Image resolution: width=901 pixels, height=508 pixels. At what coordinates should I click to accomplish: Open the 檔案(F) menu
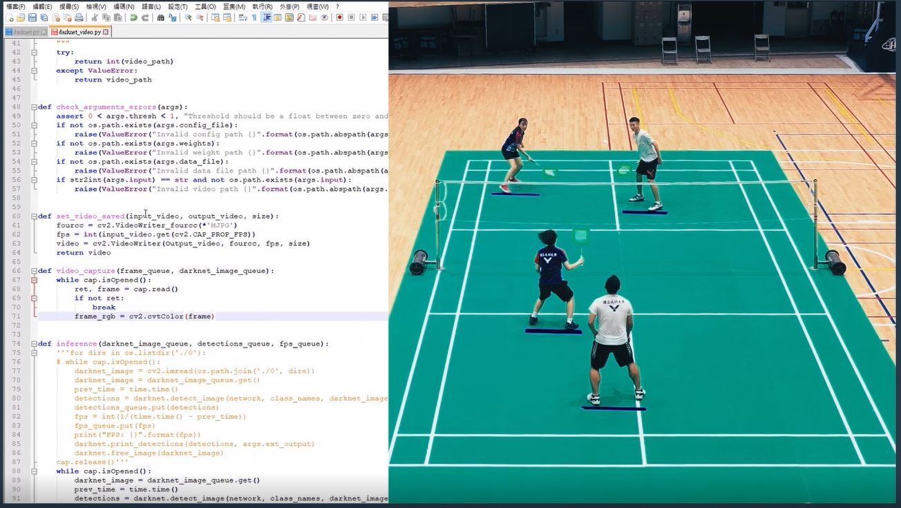pyautogui.click(x=16, y=6)
